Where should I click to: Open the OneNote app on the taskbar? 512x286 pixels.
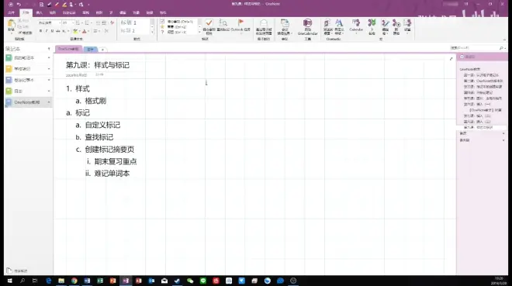tap(126, 281)
